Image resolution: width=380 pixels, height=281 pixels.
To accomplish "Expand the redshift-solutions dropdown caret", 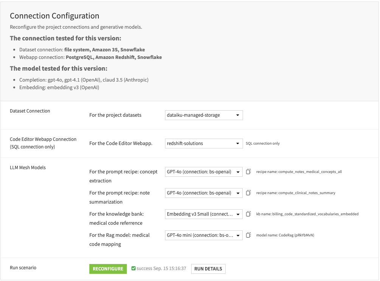I will (x=238, y=143).
